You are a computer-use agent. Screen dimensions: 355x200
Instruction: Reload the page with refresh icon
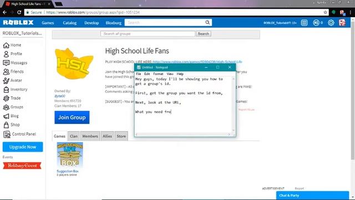19,12
